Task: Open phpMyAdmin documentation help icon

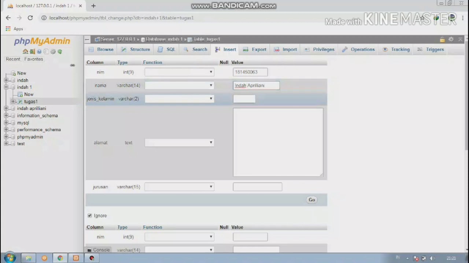Action: point(39,52)
